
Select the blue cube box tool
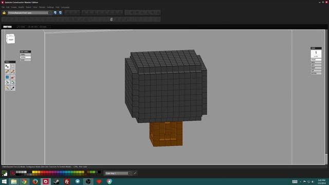click(7, 77)
